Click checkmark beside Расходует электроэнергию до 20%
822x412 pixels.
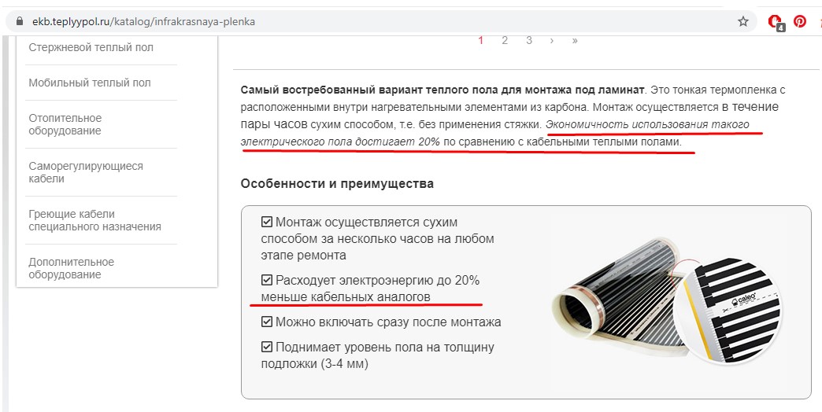click(267, 280)
